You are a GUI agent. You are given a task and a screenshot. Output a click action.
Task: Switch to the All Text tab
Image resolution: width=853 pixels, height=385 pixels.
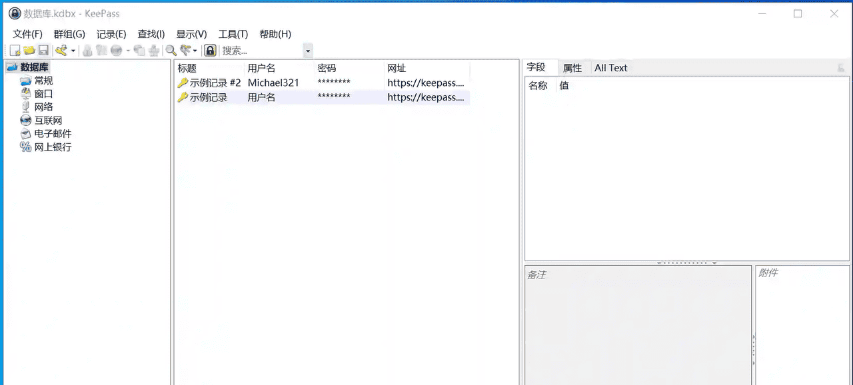tap(610, 67)
